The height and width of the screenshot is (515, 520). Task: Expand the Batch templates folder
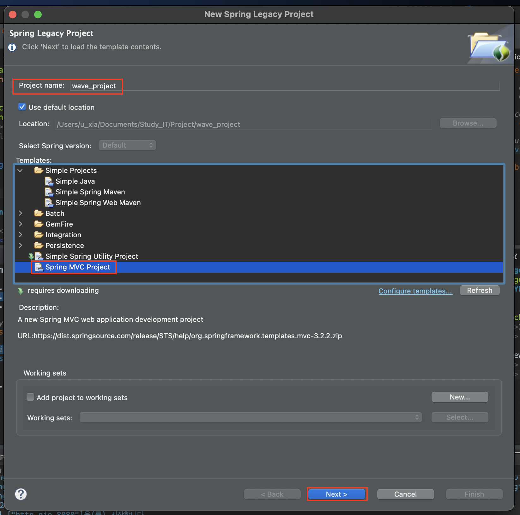[20, 213]
